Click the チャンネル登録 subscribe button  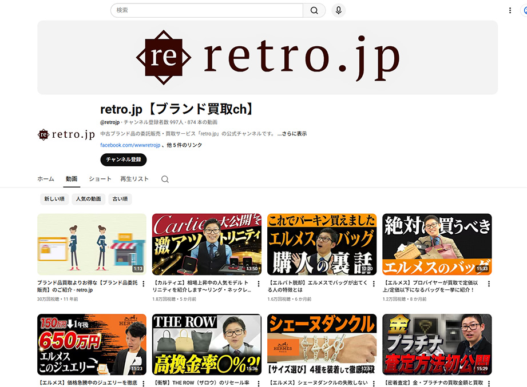point(123,160)
